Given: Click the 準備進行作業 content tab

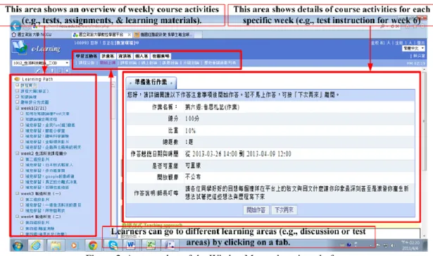Looking at the screenshot, I should [x=151, y=82].
